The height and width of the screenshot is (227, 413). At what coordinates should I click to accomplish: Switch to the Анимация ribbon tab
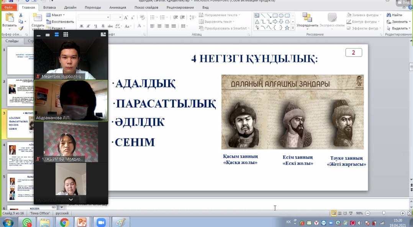[117, 7]
